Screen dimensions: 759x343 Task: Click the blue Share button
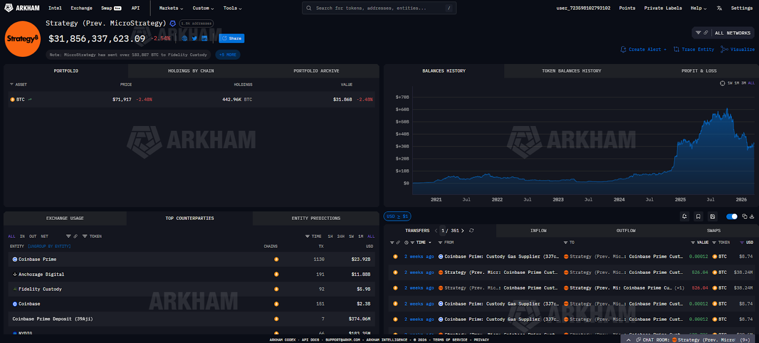pos(231,38)
